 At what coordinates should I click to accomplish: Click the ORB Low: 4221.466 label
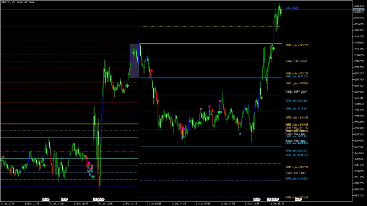coord(297,101)
